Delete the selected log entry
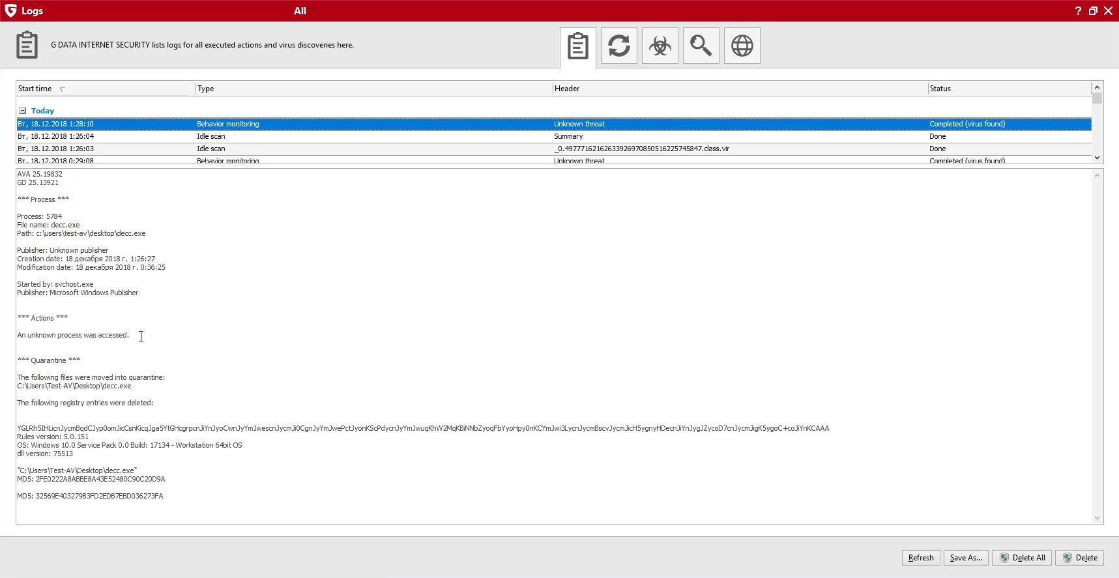The image size is (1119, 578). [x=1080, y=558]
